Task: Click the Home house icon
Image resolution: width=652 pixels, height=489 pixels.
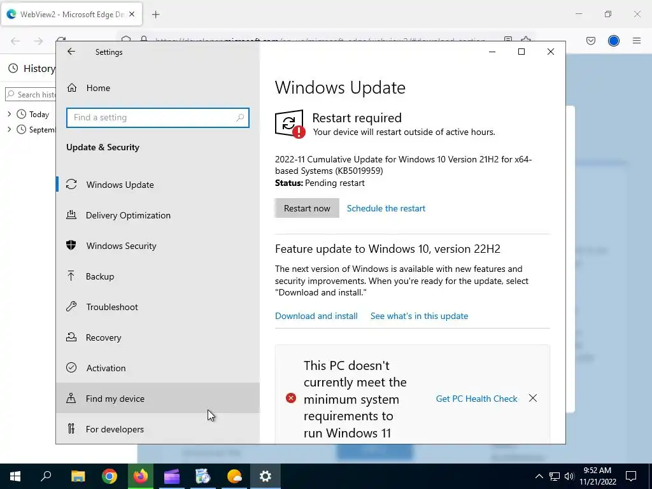Action: click(x=72, y=88)
